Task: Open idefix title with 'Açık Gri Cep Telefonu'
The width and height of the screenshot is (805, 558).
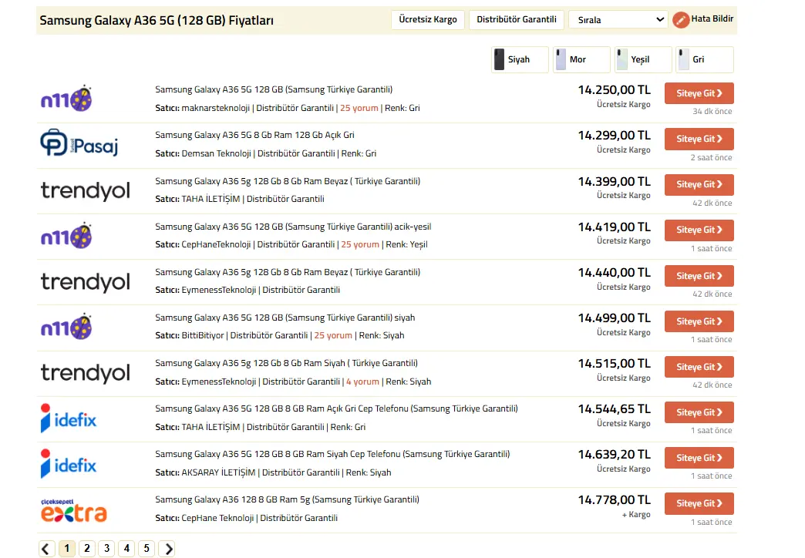Action: [336, 408]
